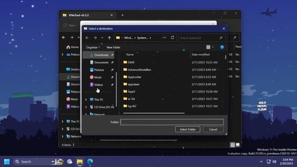This screenshot has height=167, width=297.
Task: Click the Wind... breadcrumb in address bar
Action: pos(129,38)
